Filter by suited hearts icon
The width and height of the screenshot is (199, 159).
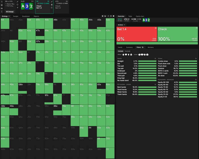(x=142, y=55)
